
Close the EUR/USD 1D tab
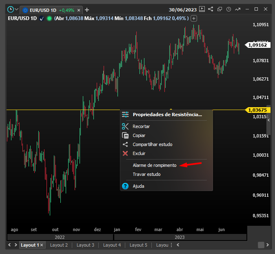(x=79, y=10)
